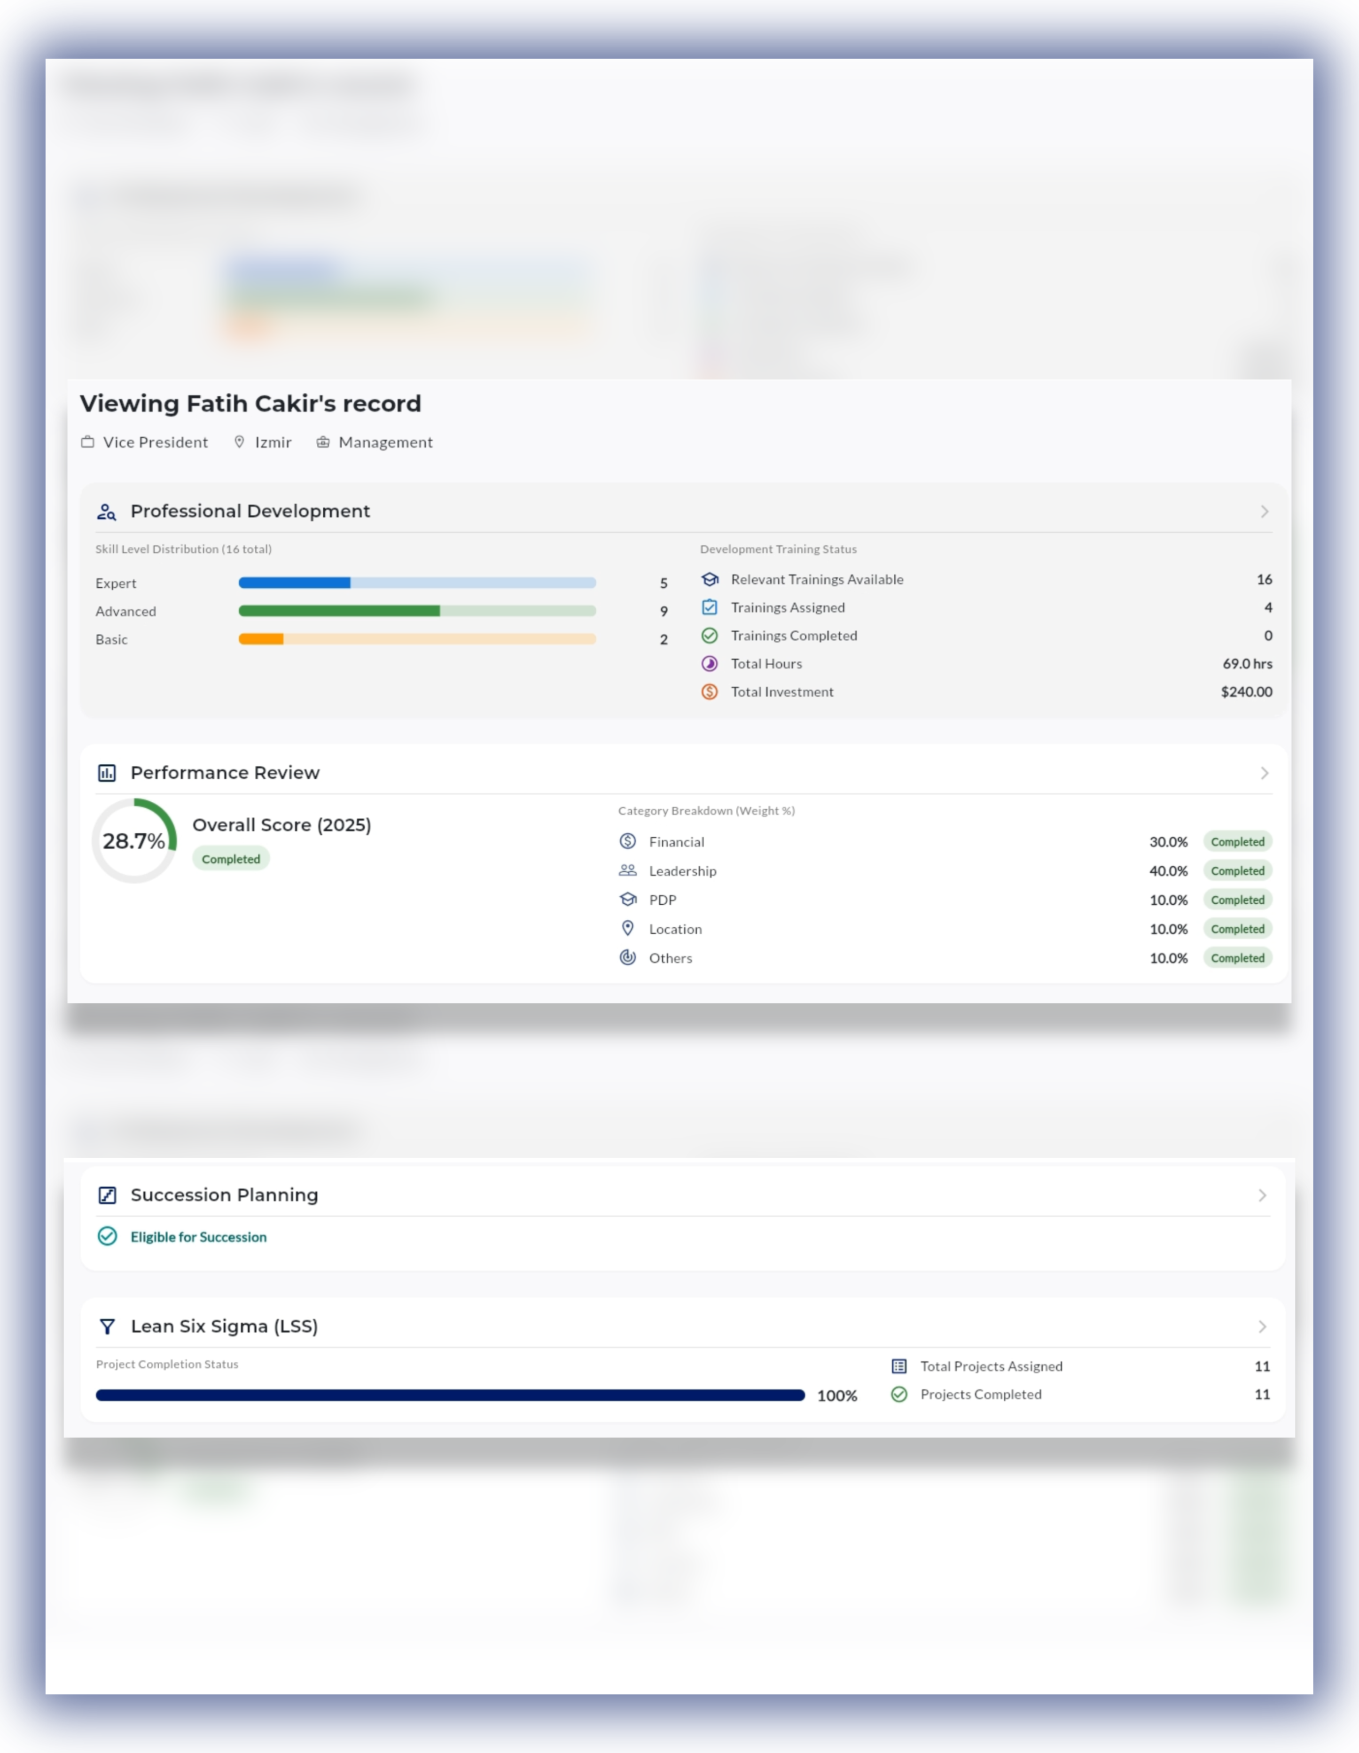1359x1753 pixels.
Task: Click the Performance Review chart icon
Action: 107,773
